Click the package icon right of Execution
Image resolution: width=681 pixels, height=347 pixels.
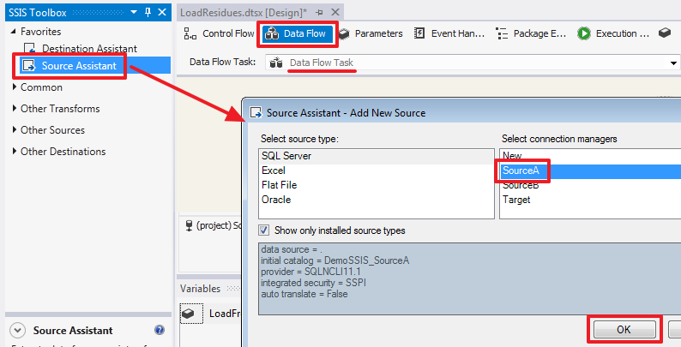coord(665,33)
